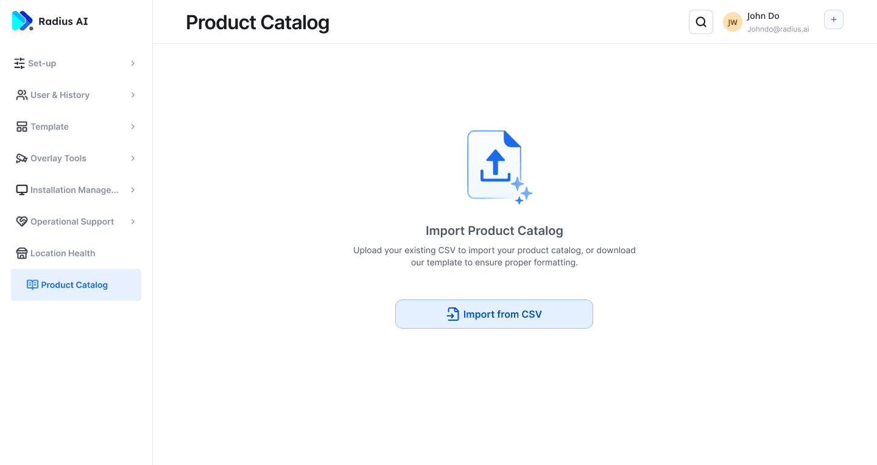Click the Set-up sliders icon

tap(19, 63)
